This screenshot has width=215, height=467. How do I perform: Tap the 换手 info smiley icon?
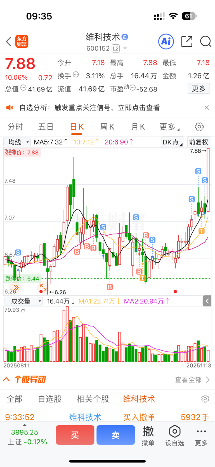(76, 75)
